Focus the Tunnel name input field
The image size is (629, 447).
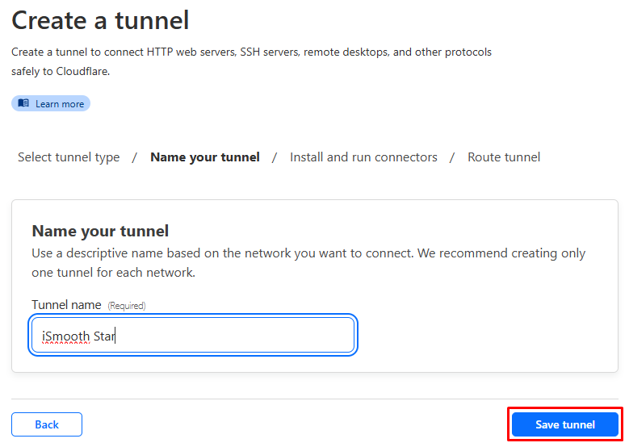tap(193, 335)
